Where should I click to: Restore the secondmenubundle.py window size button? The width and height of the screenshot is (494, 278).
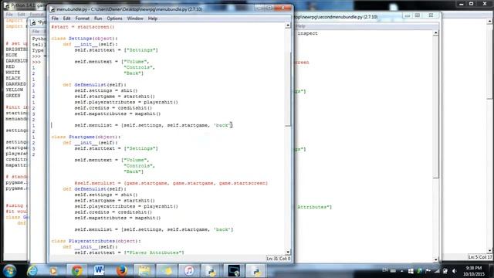click(x=418, y=15)
